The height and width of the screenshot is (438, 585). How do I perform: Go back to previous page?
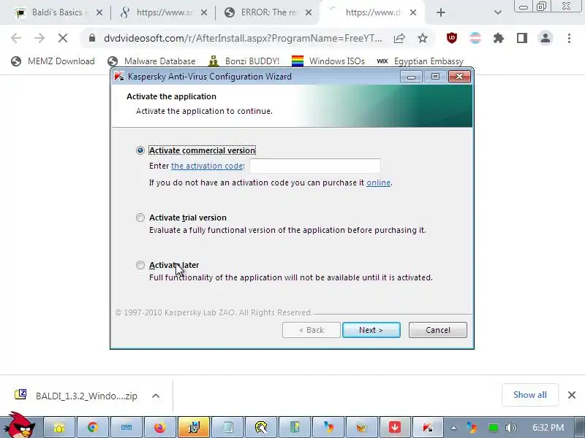(x=16, y=38)
